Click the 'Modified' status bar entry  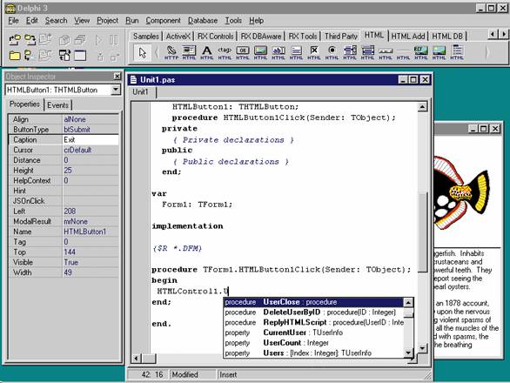click(185, 374)
